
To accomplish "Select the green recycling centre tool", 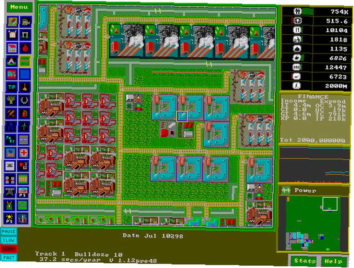I will 23,205.
